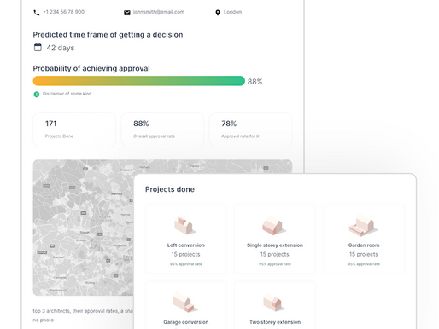Image resolution: width=439 pixels, height=329 pixels.
Task: Click the calendar icon next to 42 days
Action: 38,47
